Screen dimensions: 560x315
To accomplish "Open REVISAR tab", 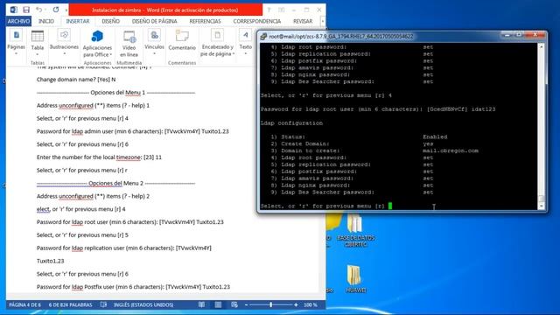I will coord(303,21).
